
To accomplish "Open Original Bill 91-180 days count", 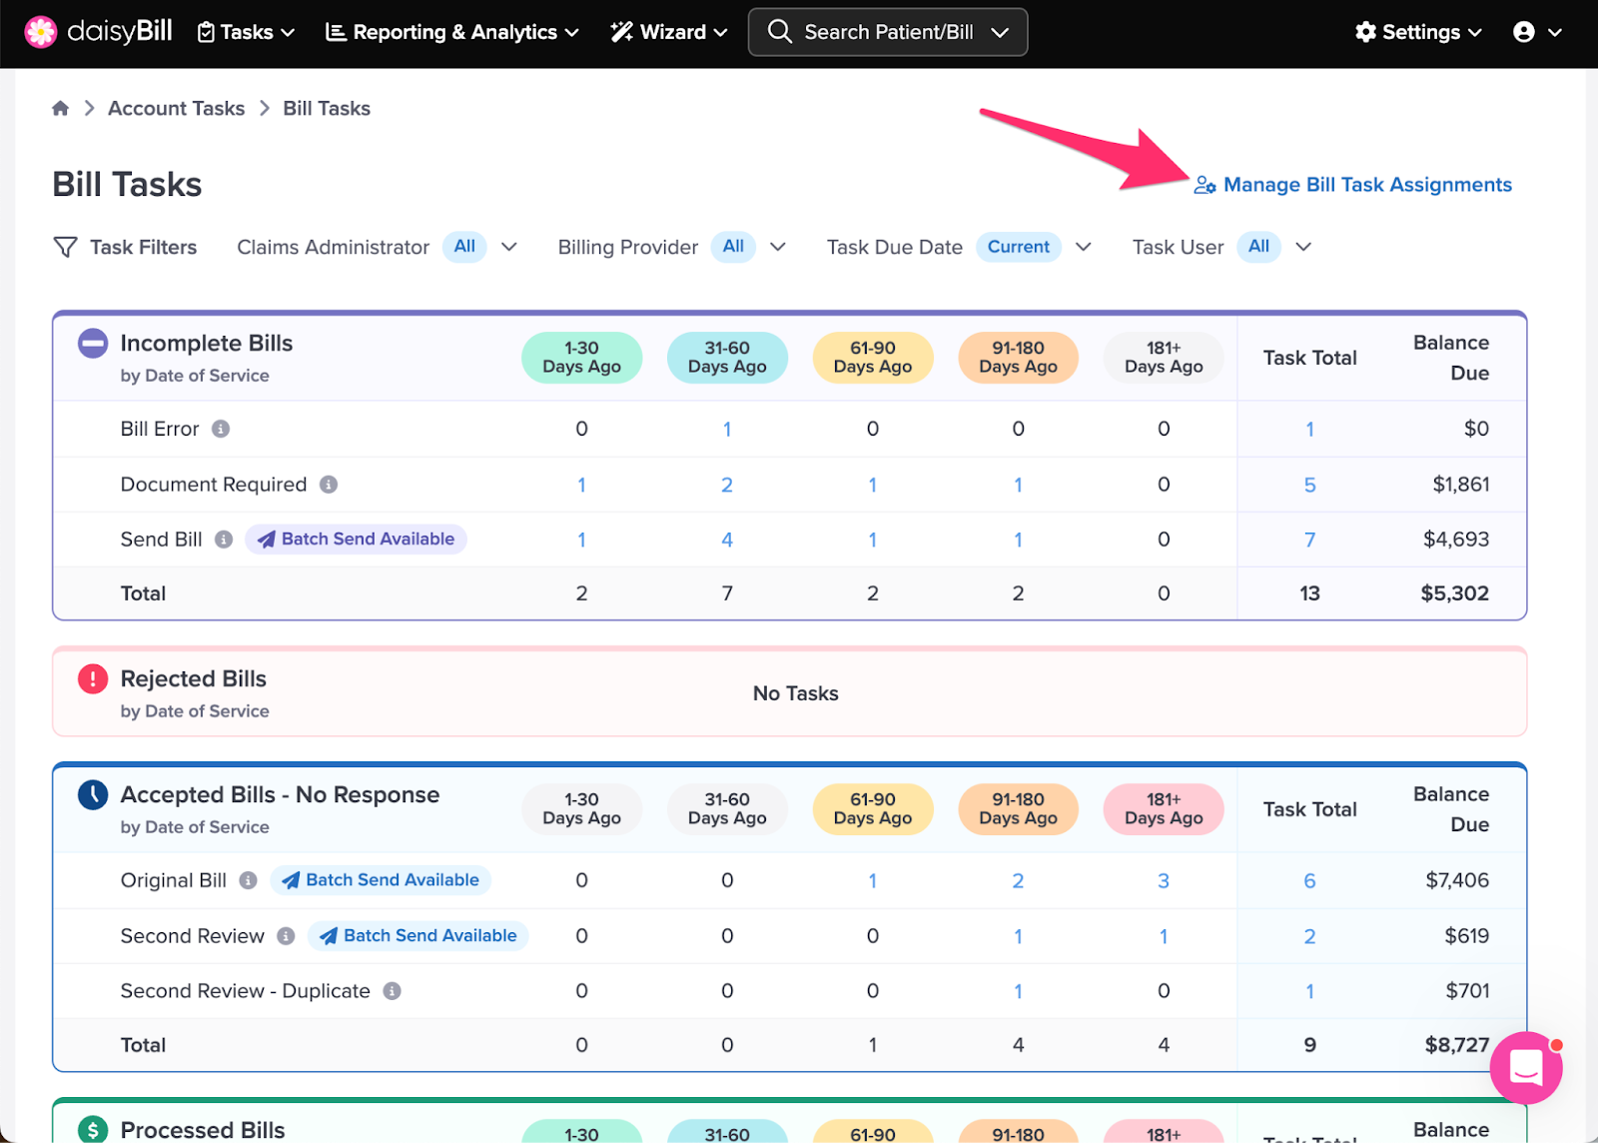I will click(x=1018, y=881).
